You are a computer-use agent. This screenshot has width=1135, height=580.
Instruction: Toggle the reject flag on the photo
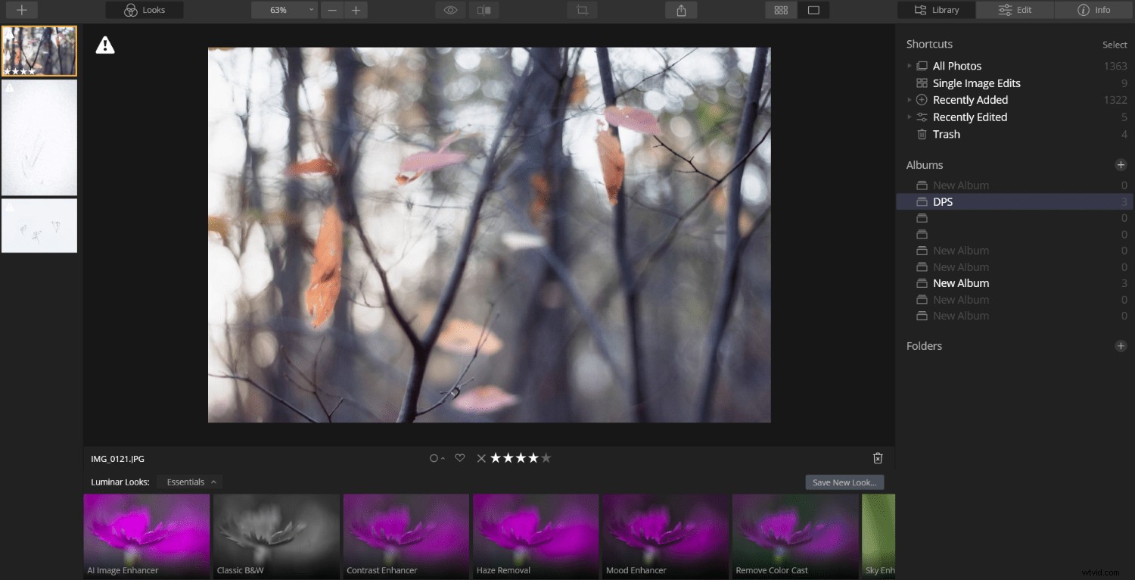click(x=481, y=457)
